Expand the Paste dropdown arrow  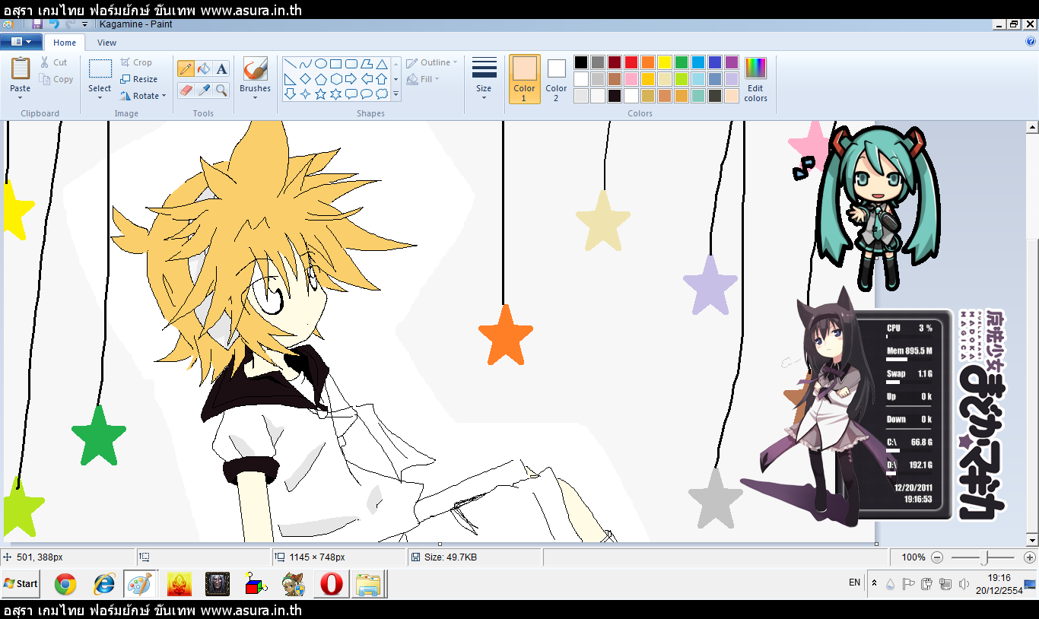(21, 97)
